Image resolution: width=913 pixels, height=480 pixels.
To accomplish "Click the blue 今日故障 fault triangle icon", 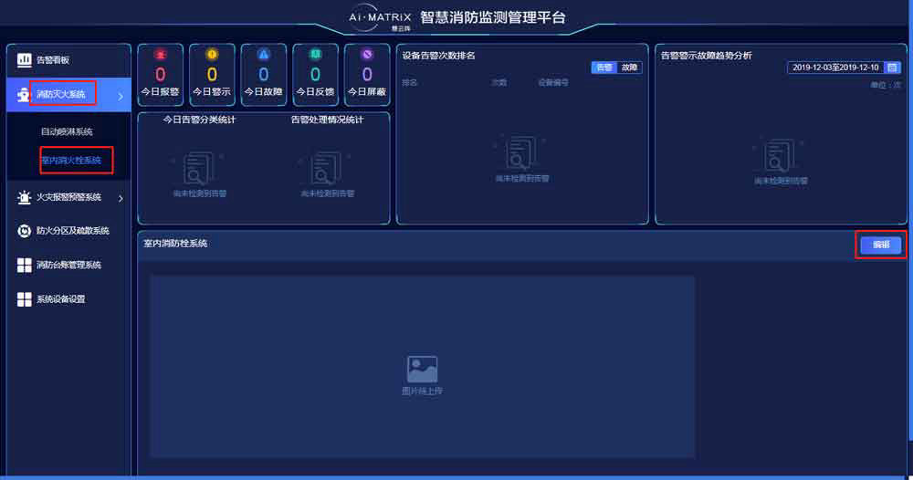I will click(264, 55).
